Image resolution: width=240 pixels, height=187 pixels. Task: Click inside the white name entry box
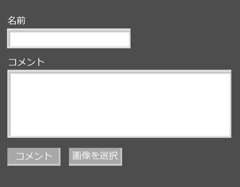[69, 38]
